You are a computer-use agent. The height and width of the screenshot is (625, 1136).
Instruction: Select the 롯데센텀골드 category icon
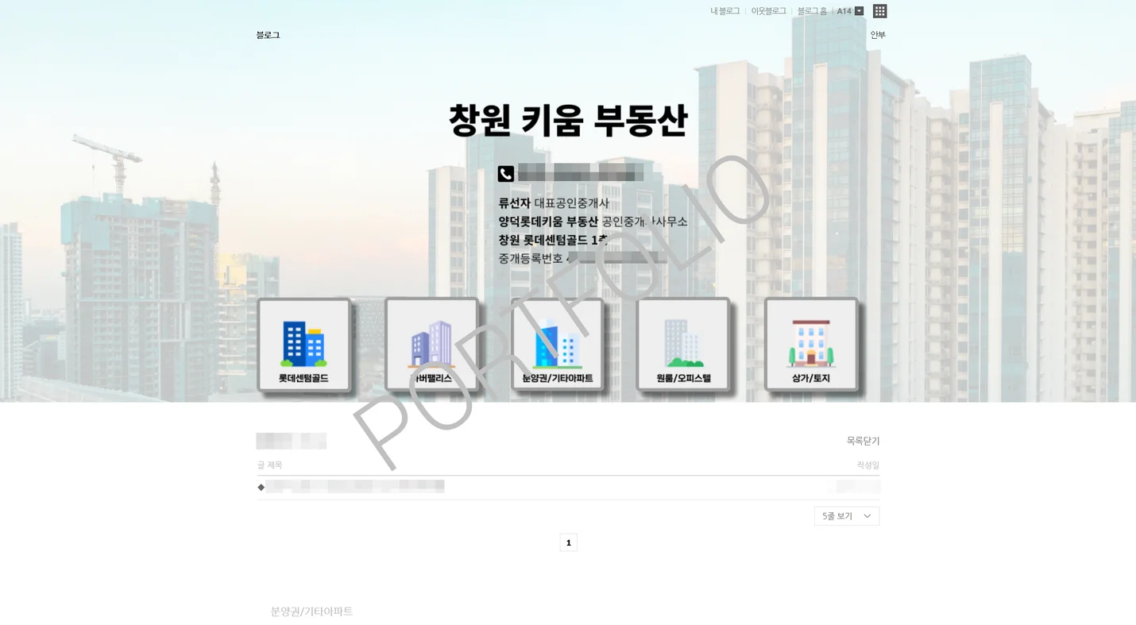pos(304,344)
